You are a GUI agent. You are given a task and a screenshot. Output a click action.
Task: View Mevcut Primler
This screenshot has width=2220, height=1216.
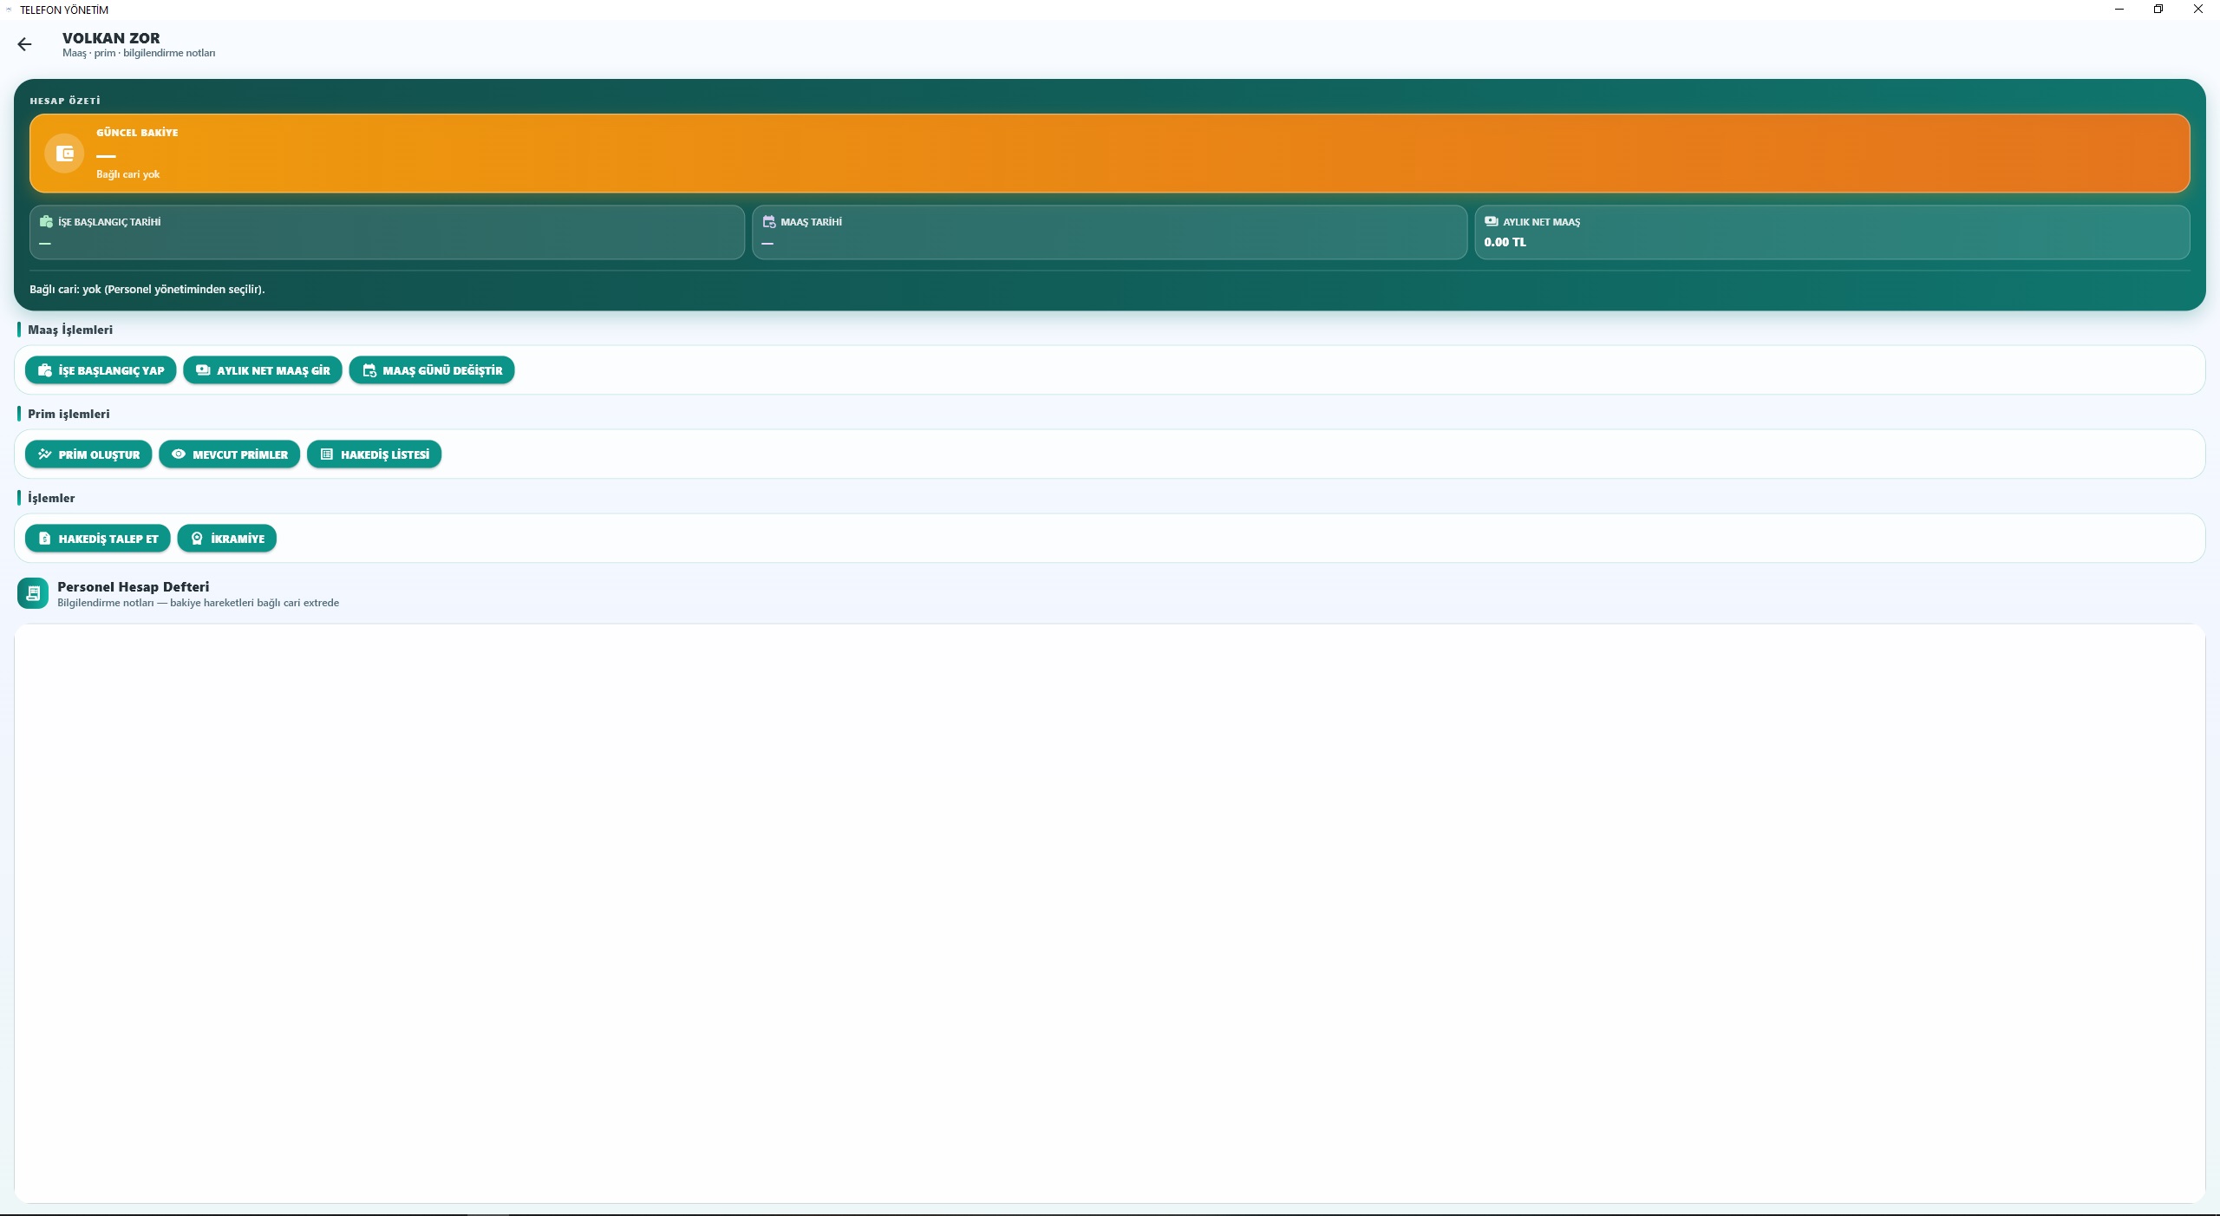pos(230,454)
